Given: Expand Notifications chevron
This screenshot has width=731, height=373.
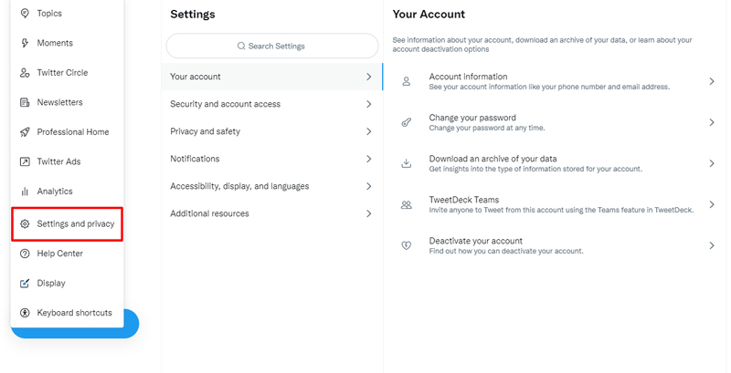Looking at the screenshot, I should point(369,159).
